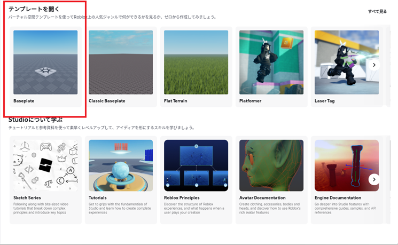Image resolution: width=398 pixels, height=245 pixels.
Task: Open Avatar Documentation thumbnail
Action: point(271,166)
